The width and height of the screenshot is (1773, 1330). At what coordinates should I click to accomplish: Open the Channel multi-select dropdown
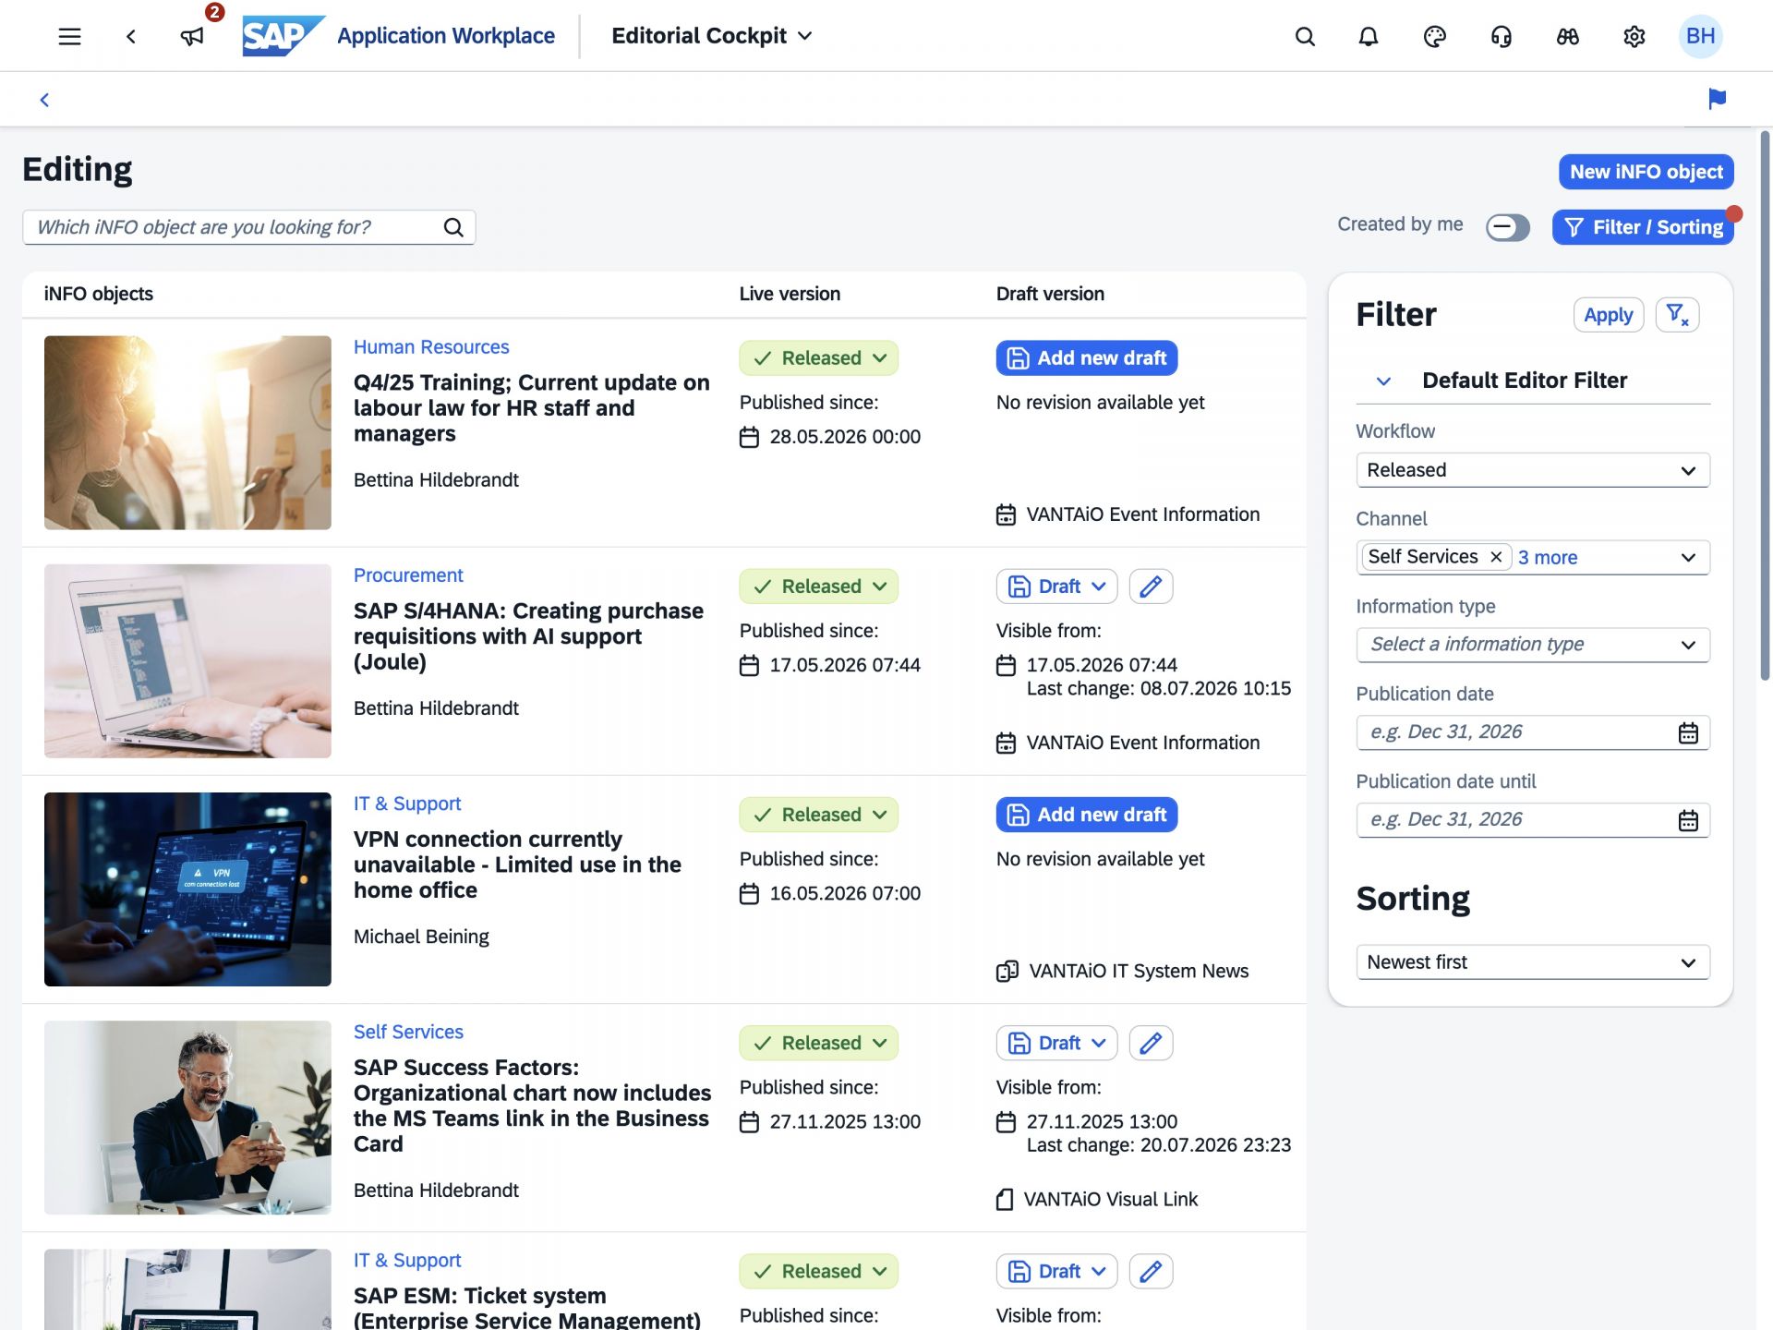click(1688, 558)
